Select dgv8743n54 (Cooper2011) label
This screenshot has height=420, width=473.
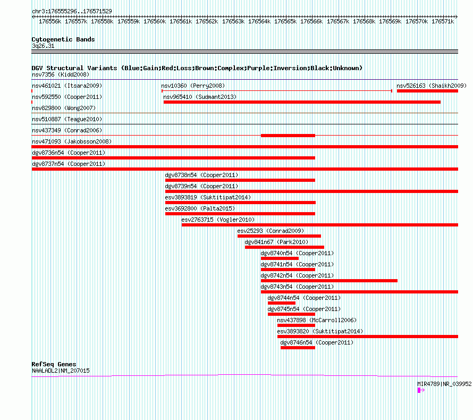point(297,287)
